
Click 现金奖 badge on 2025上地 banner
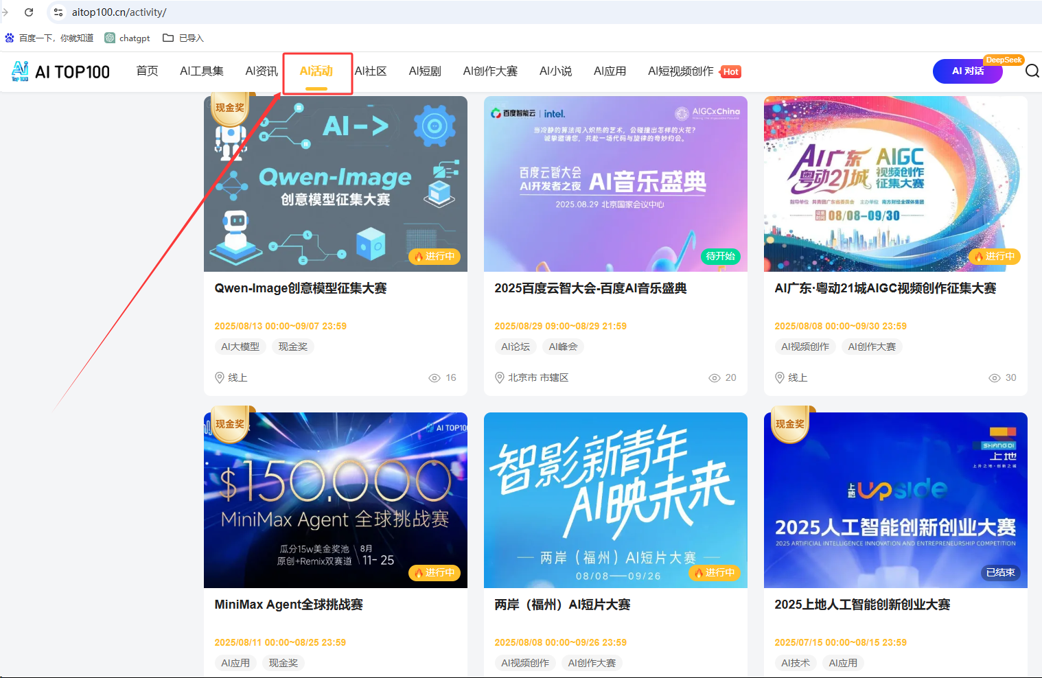point(790,425)
